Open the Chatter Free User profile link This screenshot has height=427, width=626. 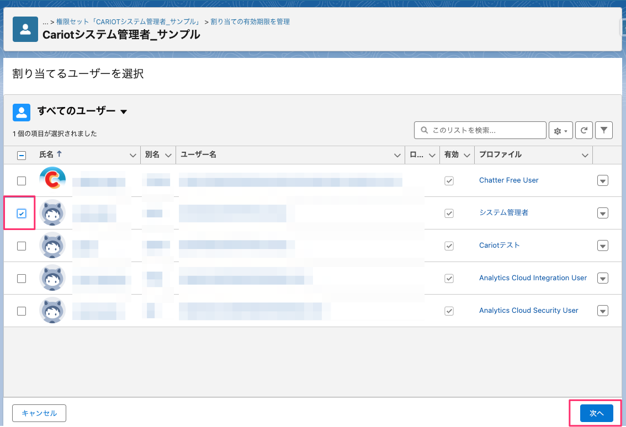coord(508,180)
